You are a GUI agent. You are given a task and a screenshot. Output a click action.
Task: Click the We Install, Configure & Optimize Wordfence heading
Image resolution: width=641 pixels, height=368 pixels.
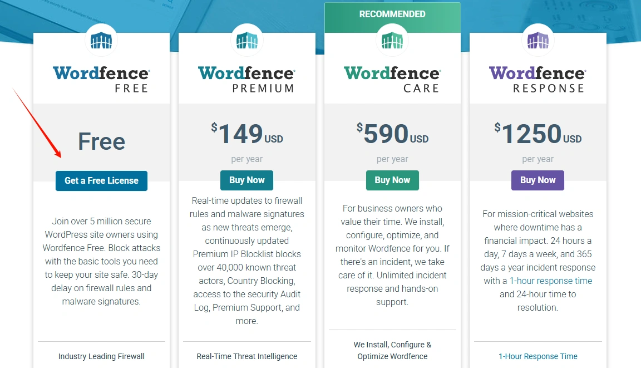[392, 350]
